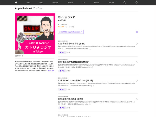
Task: Play episode #26 頑張れ新人店員
Action: click(62, 108)
